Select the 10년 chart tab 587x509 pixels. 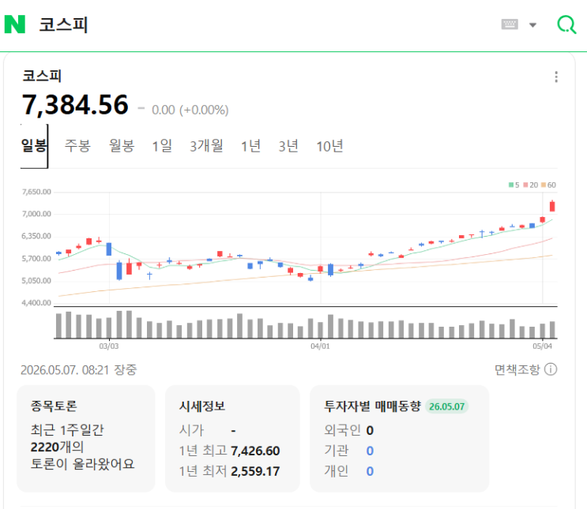(x=329, y=146)
